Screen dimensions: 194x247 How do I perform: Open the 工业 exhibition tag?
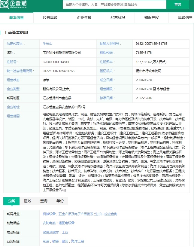[x=65, y=232]
